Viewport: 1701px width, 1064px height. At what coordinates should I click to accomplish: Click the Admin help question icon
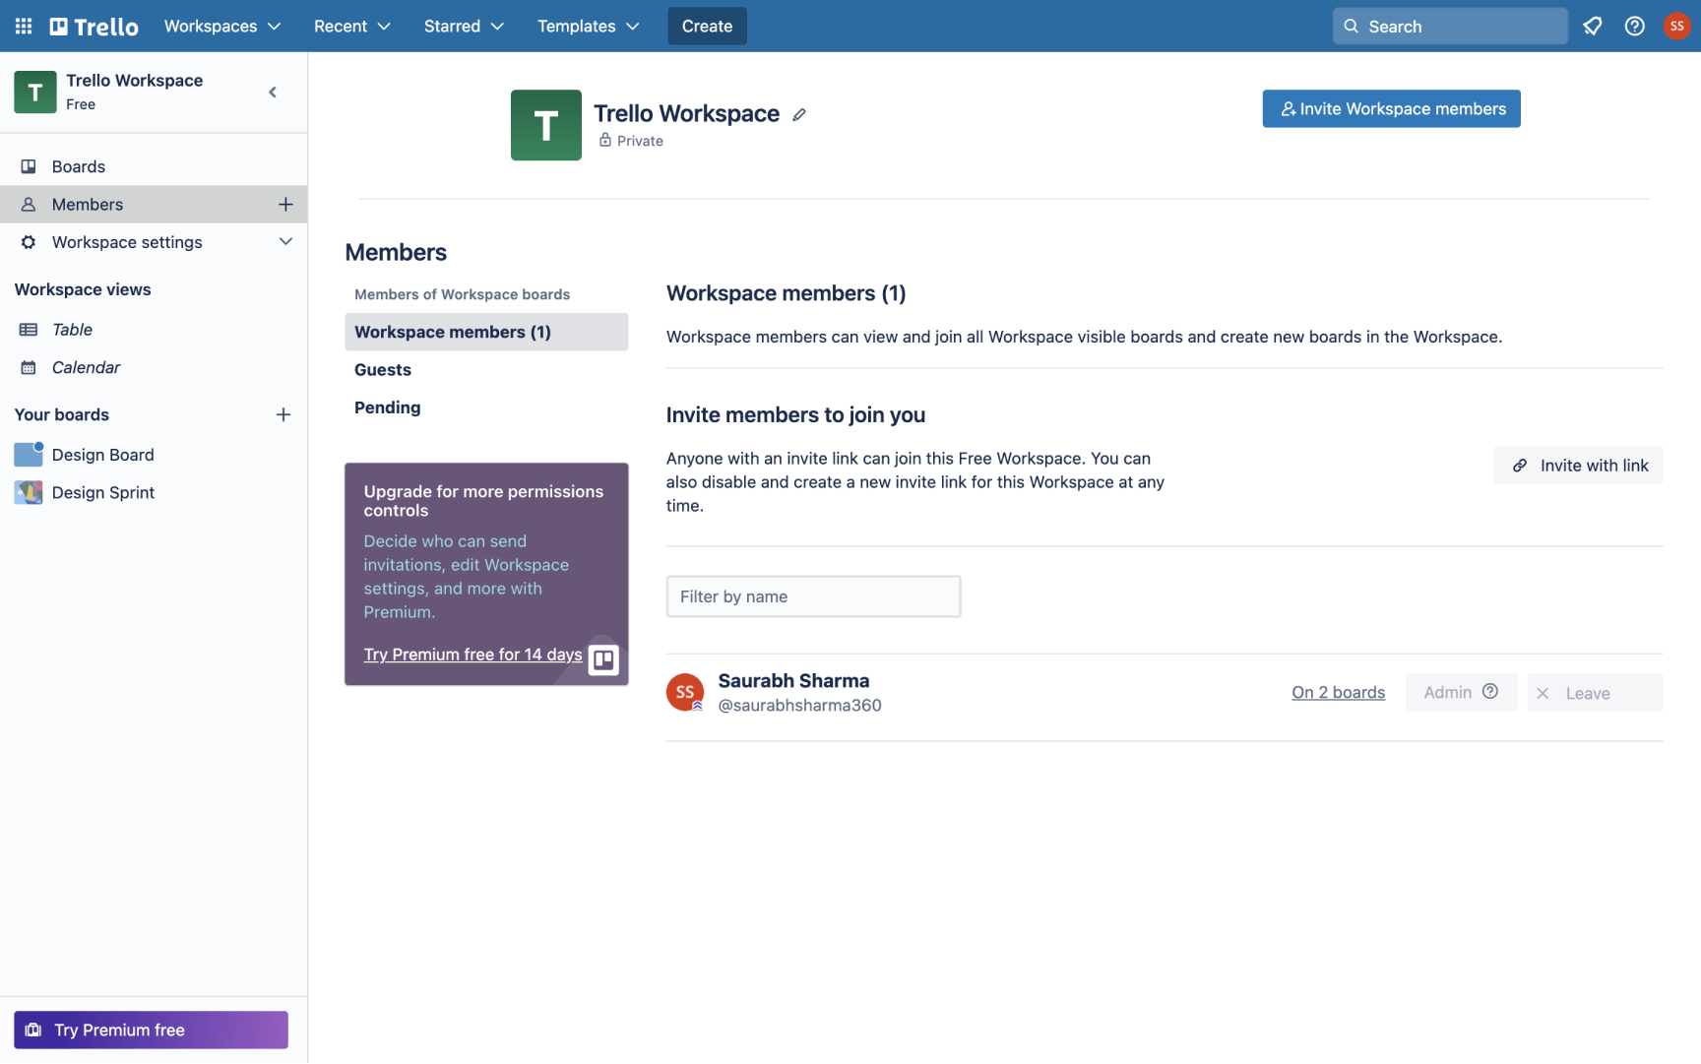(1490, 692)
